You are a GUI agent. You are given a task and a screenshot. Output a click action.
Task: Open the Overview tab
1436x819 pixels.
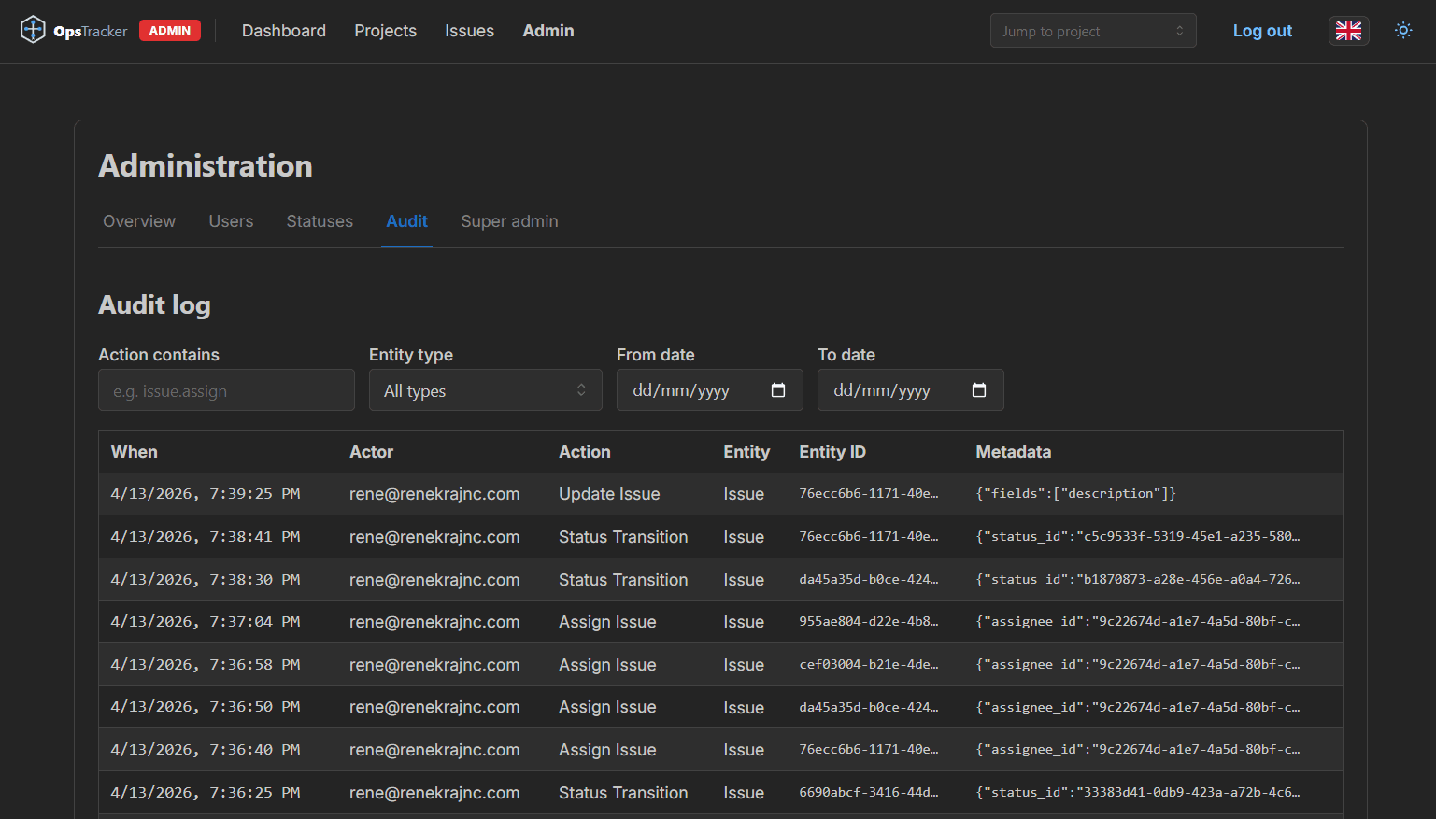pyautogui.click(x=138, y=221)
